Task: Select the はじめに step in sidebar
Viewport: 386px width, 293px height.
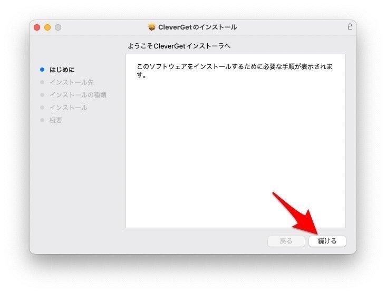Action: point(62,70)
